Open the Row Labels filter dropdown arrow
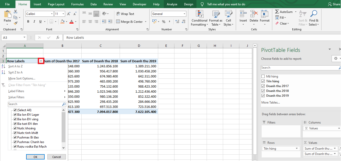Screen dimensions: 341x161 (x=41, y=61)
